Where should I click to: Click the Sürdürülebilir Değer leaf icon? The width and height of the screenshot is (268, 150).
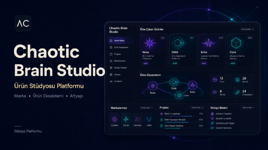[212, 123]
